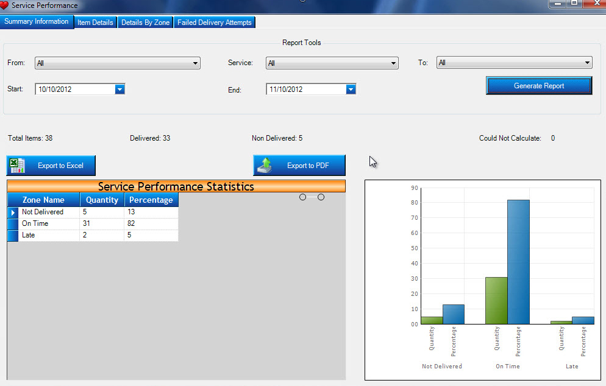This screenshot has width=606, height=386.
Task: Click the Excel icon on the export button
Action: [x=18, y=166]
